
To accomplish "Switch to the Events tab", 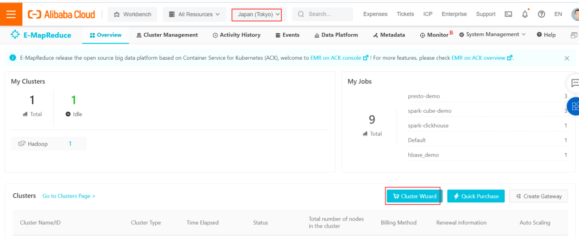I will click(x=288, y=35).
